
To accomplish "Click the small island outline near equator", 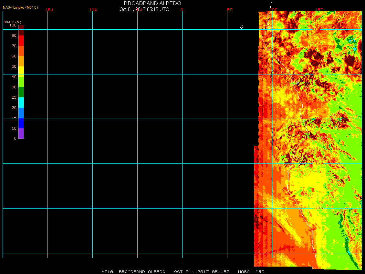I will [242, 27].
